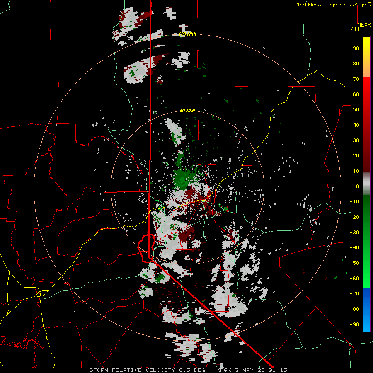Image resolution: width=373 pixels, height=373 pixels.
Task: Click the positive 20 value on the velocity scale
Action: coord(356,155)
